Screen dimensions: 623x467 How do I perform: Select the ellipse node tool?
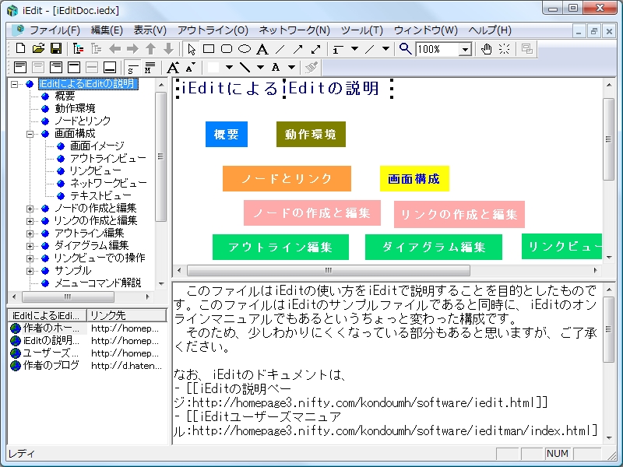pos(245,48)
